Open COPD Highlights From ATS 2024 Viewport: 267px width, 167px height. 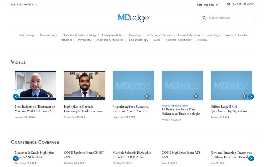point(181,155)
